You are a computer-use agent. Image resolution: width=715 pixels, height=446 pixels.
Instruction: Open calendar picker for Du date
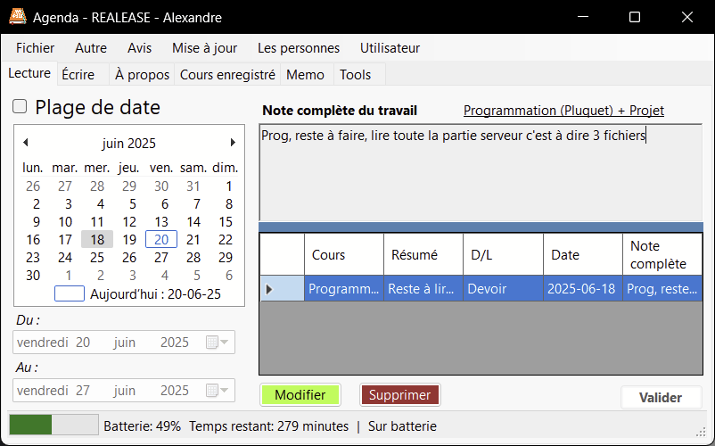tap(218, 343)
